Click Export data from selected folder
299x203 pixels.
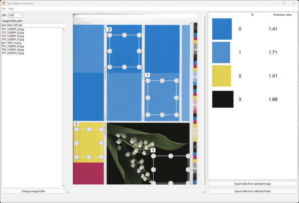tap(253, 191)
